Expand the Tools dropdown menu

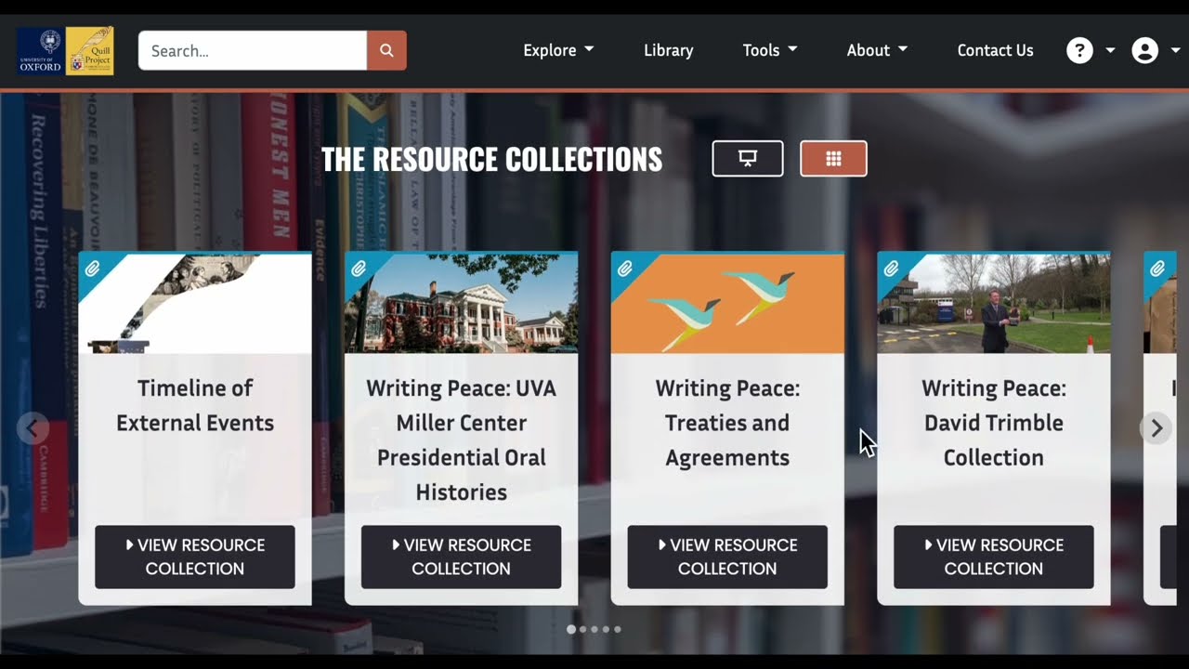point(770,50)
